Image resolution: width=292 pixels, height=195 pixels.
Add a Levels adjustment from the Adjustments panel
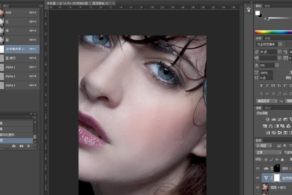tap(274, 119)
